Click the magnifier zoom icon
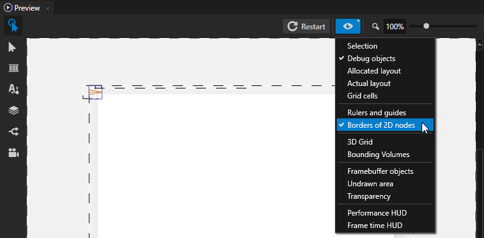Image resolution: width=484 pixels, height=238 pixels. (375, 27)
